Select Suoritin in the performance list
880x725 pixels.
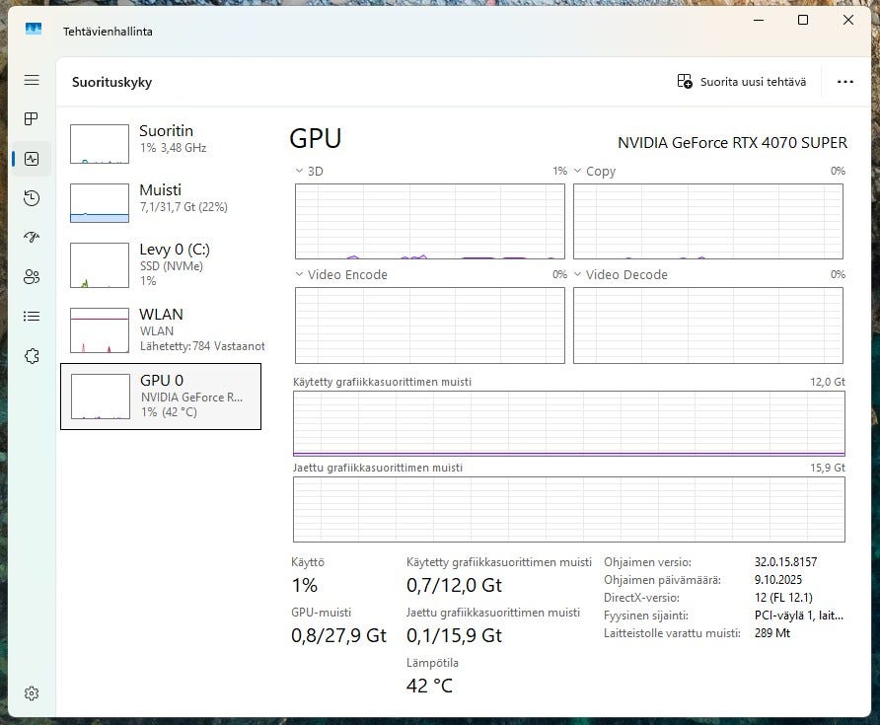click(x=161, y=144)
